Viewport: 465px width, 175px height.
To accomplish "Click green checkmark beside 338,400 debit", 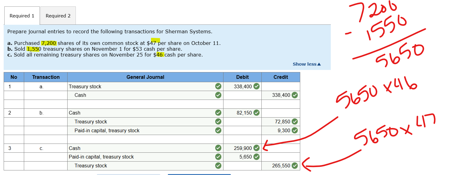I will pos(256,86).
